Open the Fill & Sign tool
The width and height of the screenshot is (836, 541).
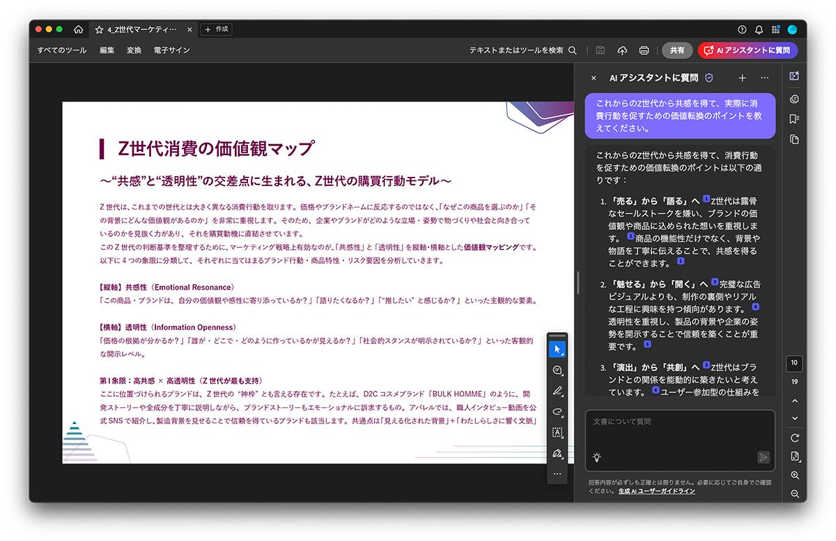[557, 453]
